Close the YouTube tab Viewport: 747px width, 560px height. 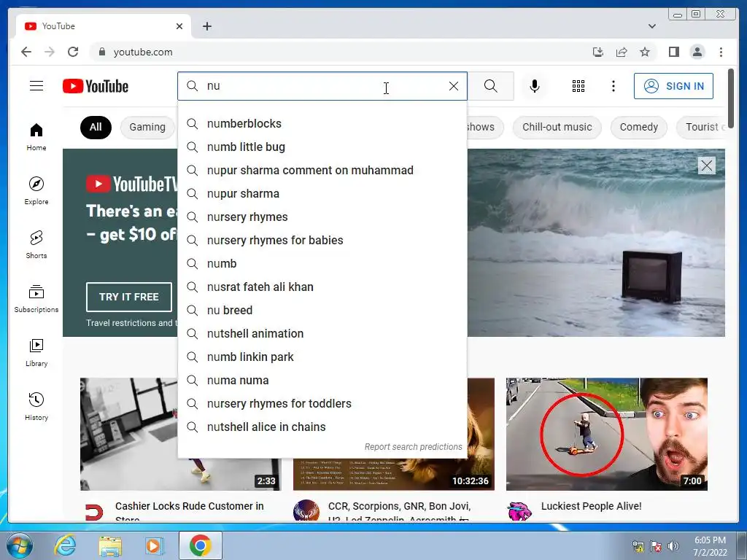(x=179, y=26)
